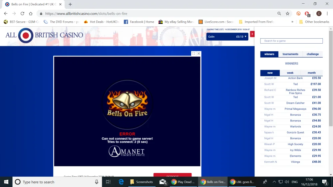Open the Action Center notifications

point(325,182)
